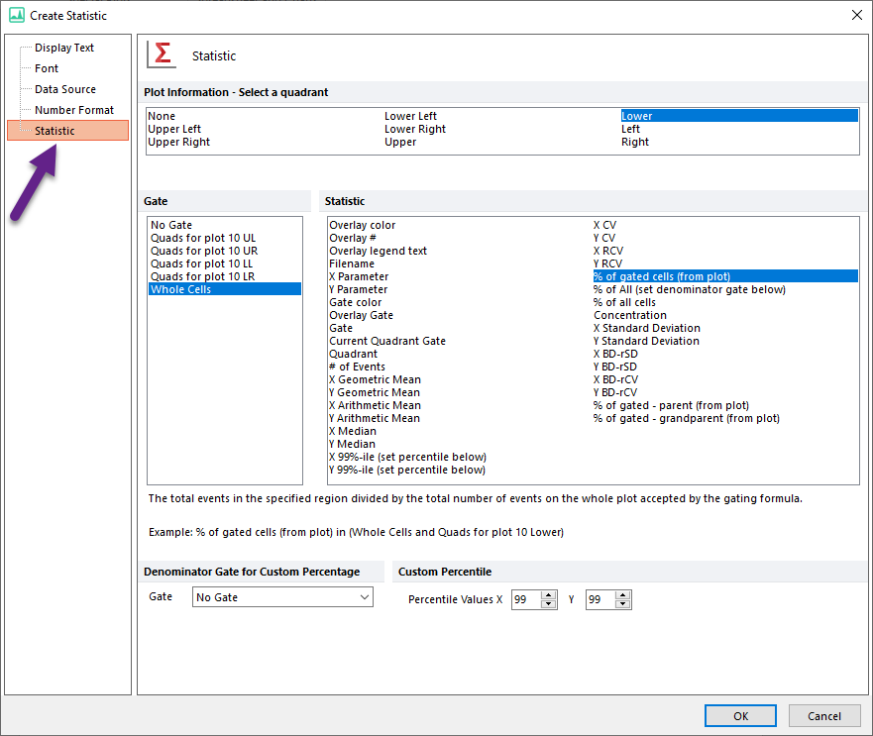Select X Median statistic

(353, 431)
